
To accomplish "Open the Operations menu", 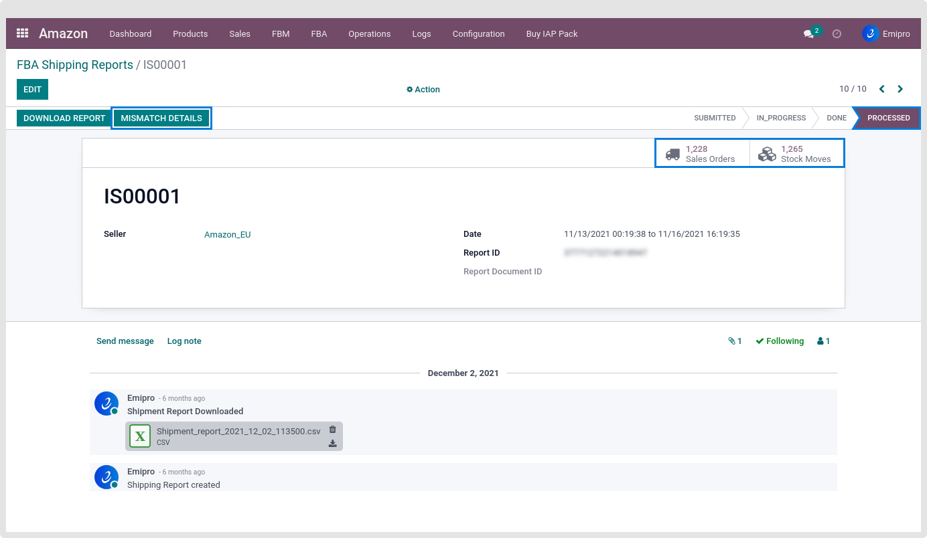I will coord(369,34).
